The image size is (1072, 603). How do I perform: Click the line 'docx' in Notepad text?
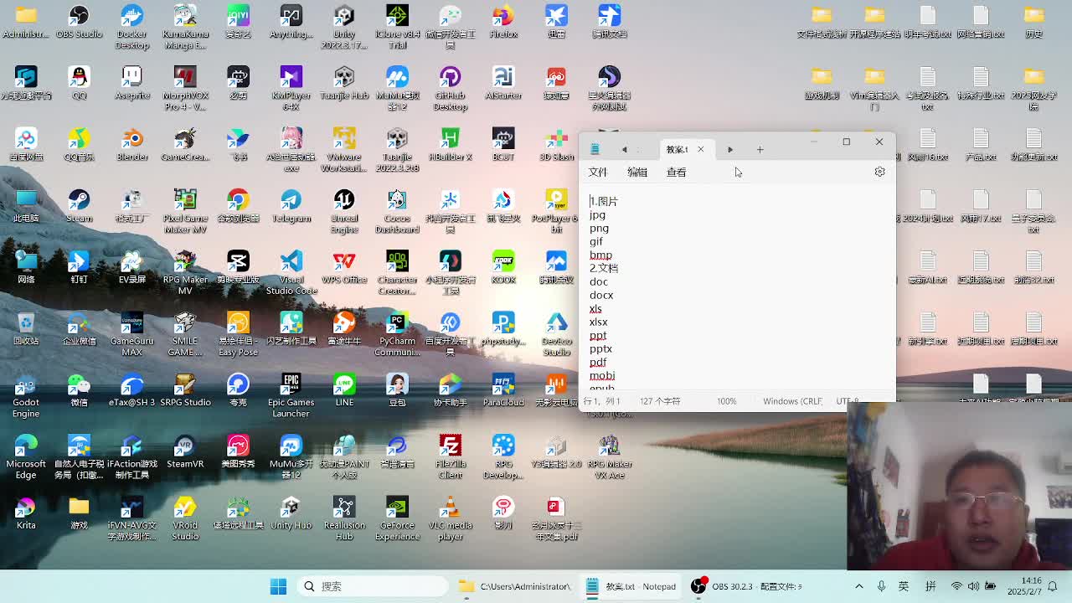point(600,295)
